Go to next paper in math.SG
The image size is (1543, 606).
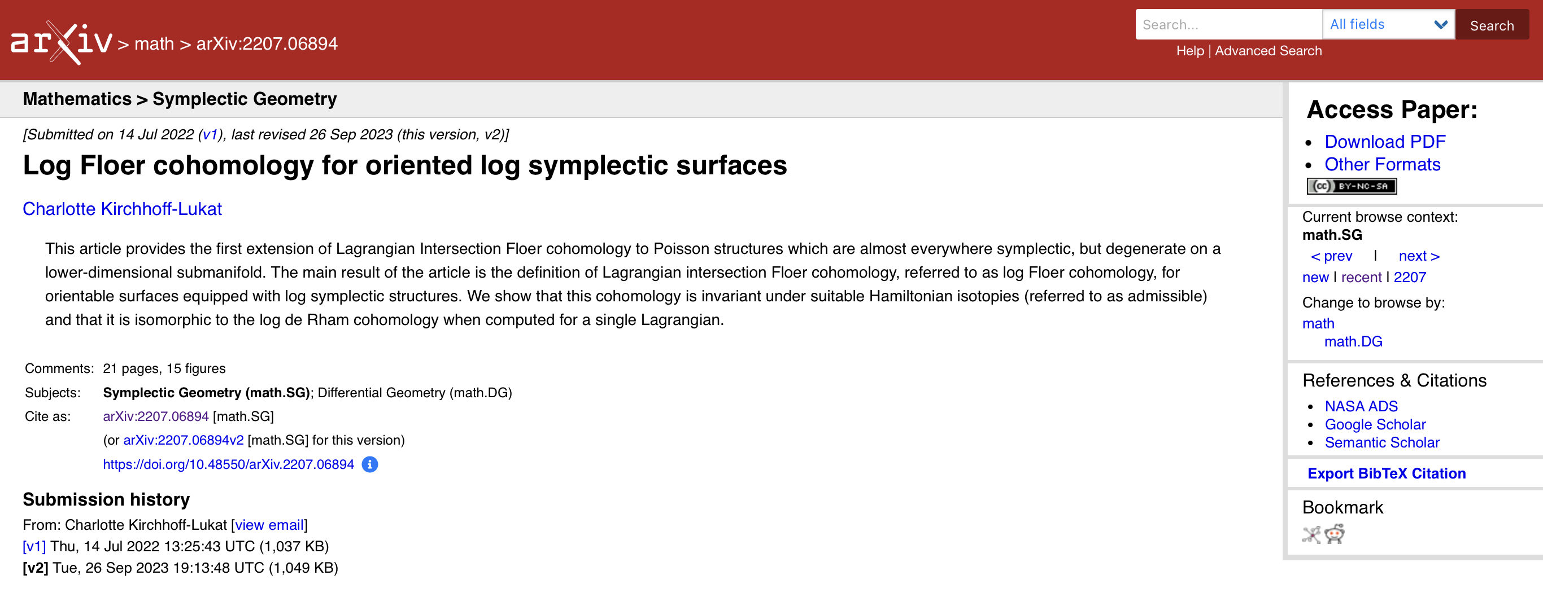(x=1418, y=256)
